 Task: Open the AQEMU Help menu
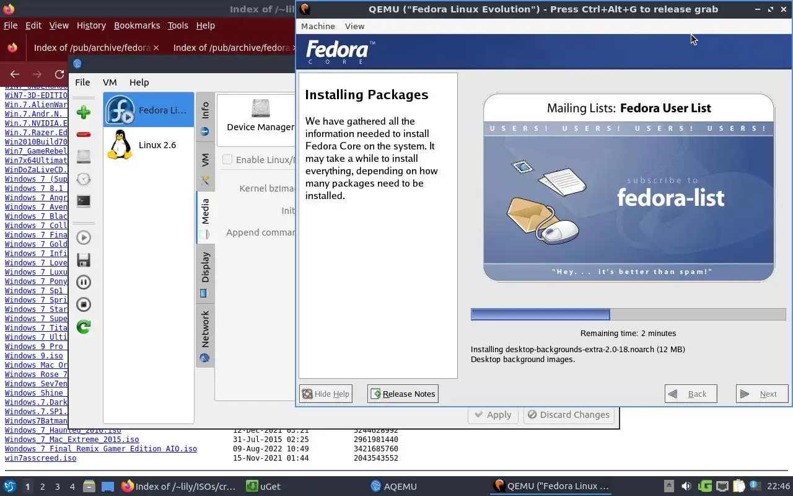pos(139,82)
